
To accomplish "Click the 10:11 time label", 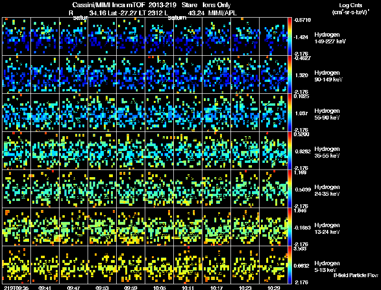I will [x=188, y=288].
